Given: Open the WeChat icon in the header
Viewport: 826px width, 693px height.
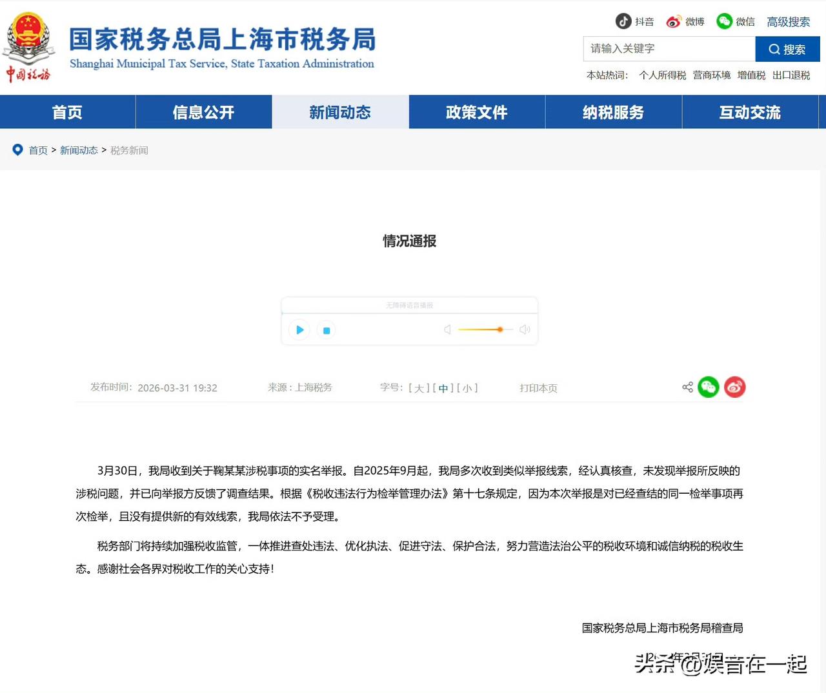Looking at the screenshot, I should (724, 21).
